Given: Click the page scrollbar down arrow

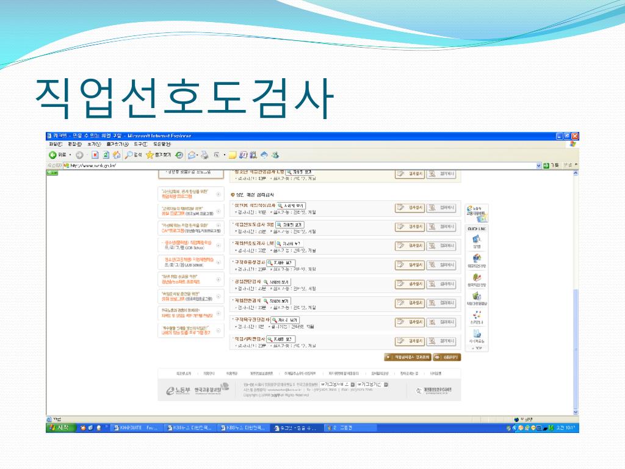Looking at the screenshot, I should pos(576,412).
